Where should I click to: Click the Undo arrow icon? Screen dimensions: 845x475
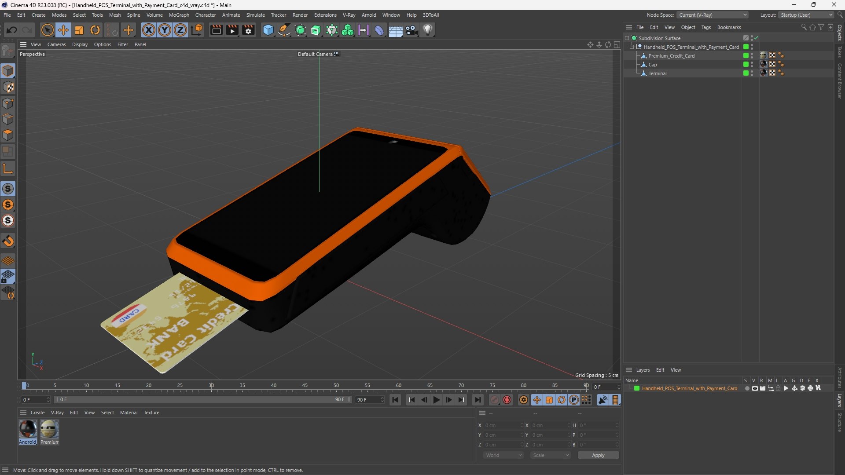coord(12,30)
